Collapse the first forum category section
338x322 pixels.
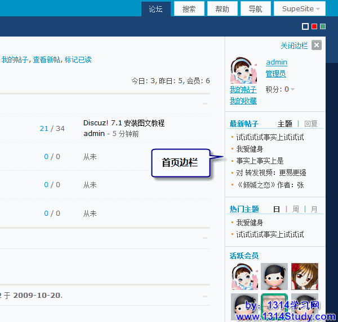(205, 103)
